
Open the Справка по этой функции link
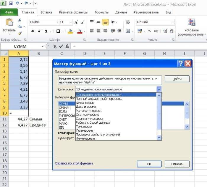(x=74, y=163)
